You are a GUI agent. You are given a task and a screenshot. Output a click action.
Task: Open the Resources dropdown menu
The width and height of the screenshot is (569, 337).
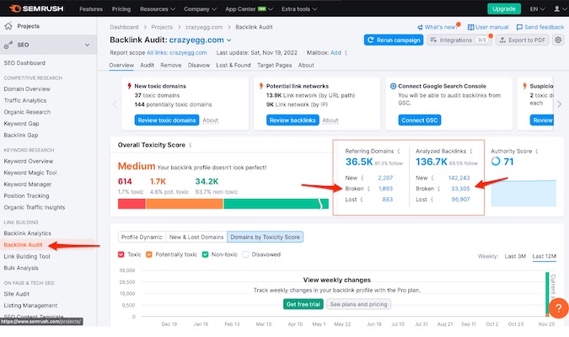coord(158,9)
